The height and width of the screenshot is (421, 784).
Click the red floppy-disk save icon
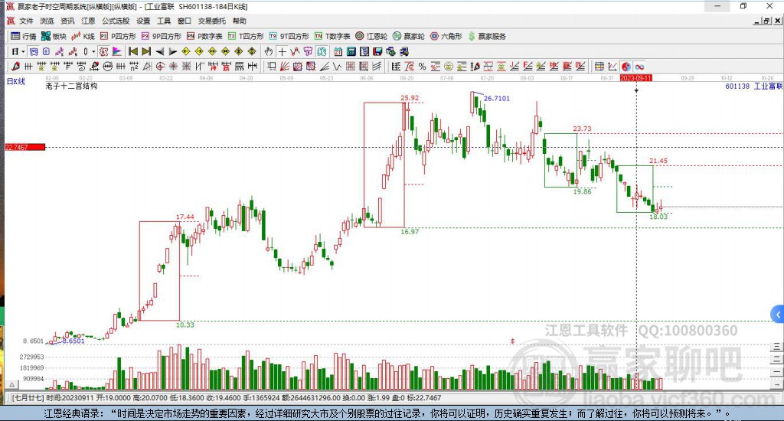[x=377, y=51]
